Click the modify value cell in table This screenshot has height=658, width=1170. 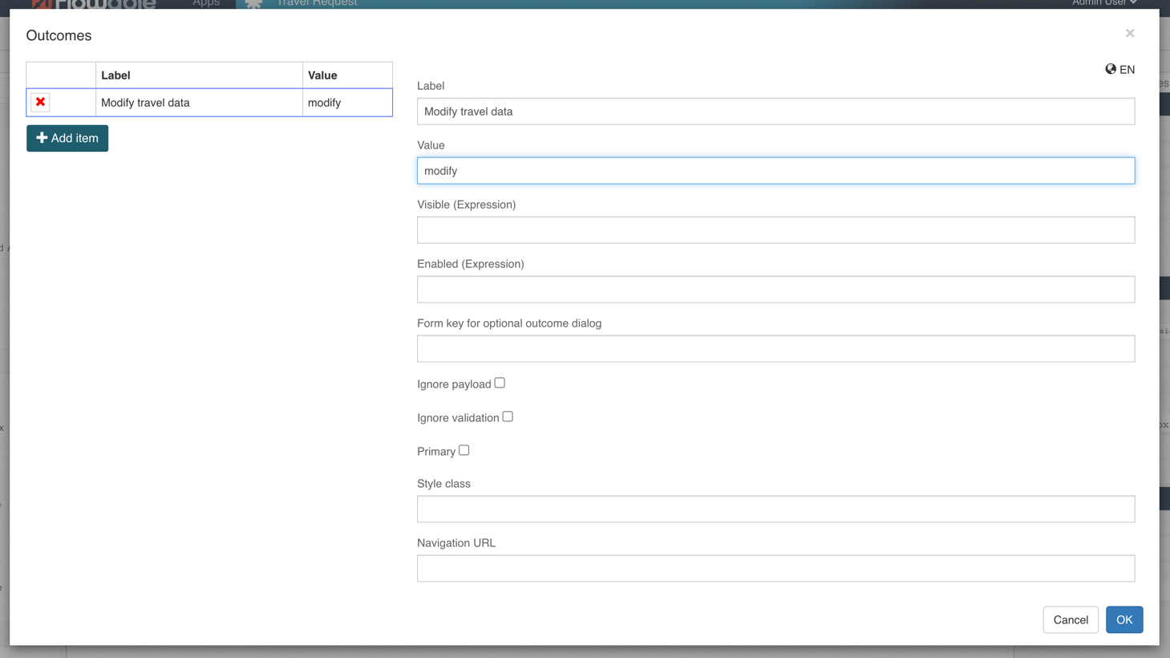346,103
